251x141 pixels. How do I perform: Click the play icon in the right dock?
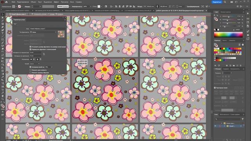[x=248, y=13]
